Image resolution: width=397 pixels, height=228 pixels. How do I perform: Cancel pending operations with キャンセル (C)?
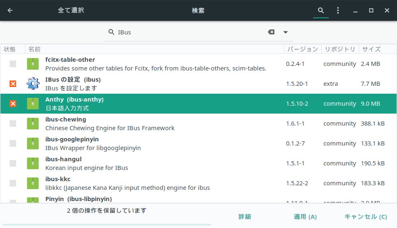pos(365,217)
